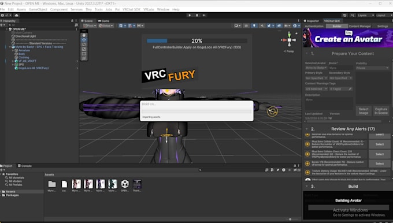Click the Hierarchy add (+) dropdown
Screen dimensions: 393x223
tap(2, 25)
